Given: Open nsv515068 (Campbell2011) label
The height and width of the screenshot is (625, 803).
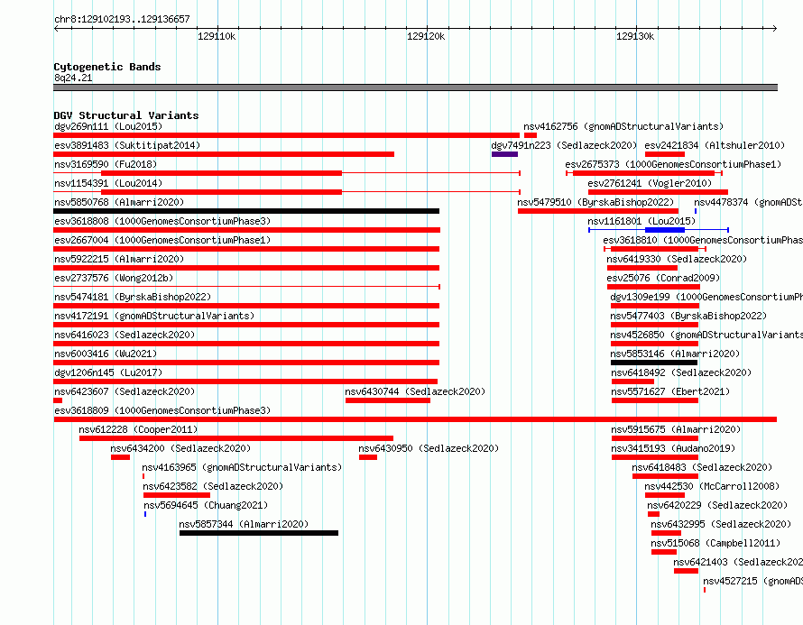Looking at the screenshot, I should pos(715,543).
